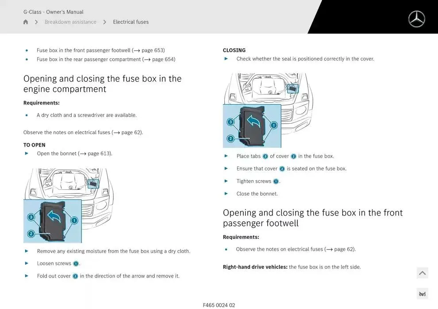Select the Electrical fuses breadcrumb item
438x309 pixels.
pyautogui.click(x=131, y=22)
